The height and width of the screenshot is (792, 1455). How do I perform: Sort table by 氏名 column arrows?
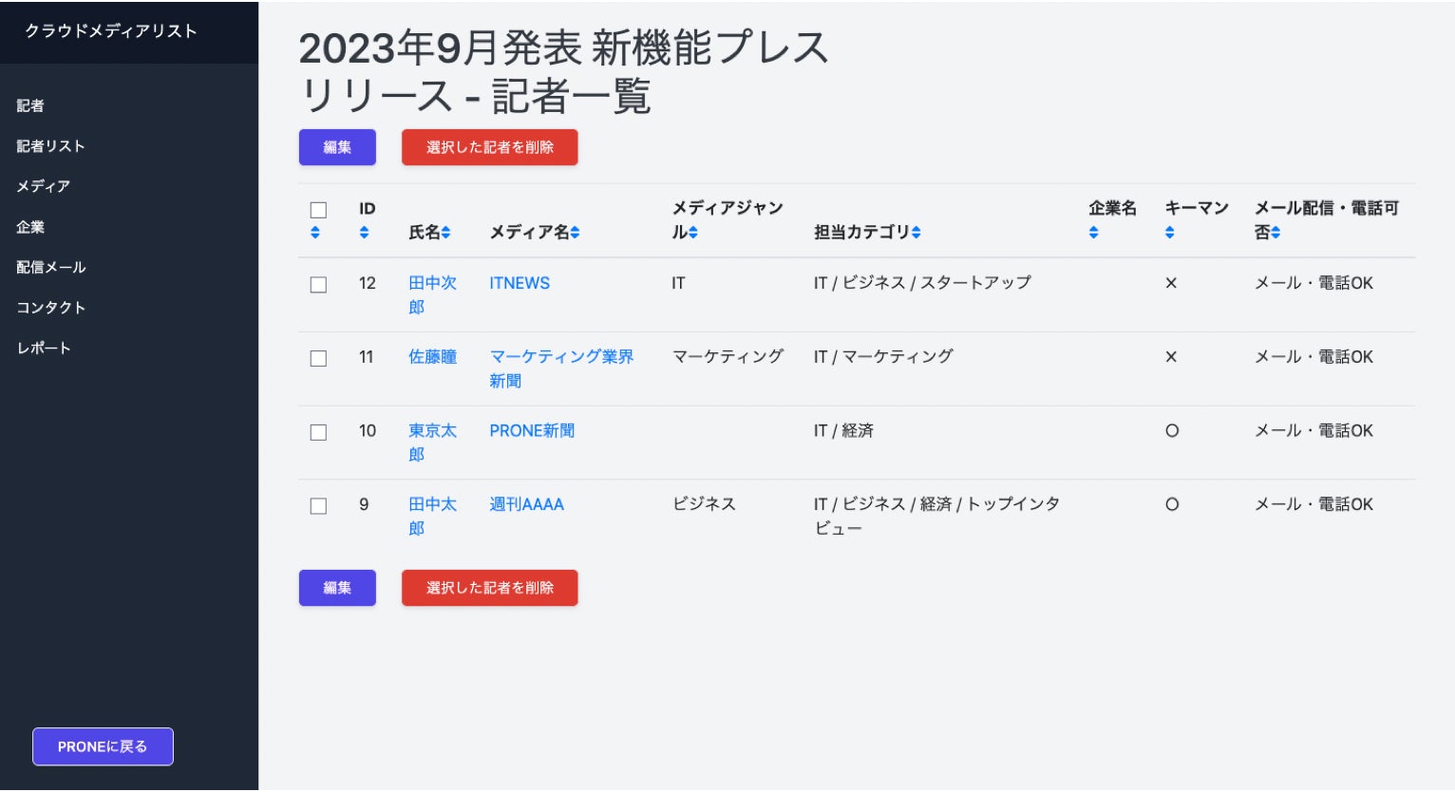click(445, 233)
